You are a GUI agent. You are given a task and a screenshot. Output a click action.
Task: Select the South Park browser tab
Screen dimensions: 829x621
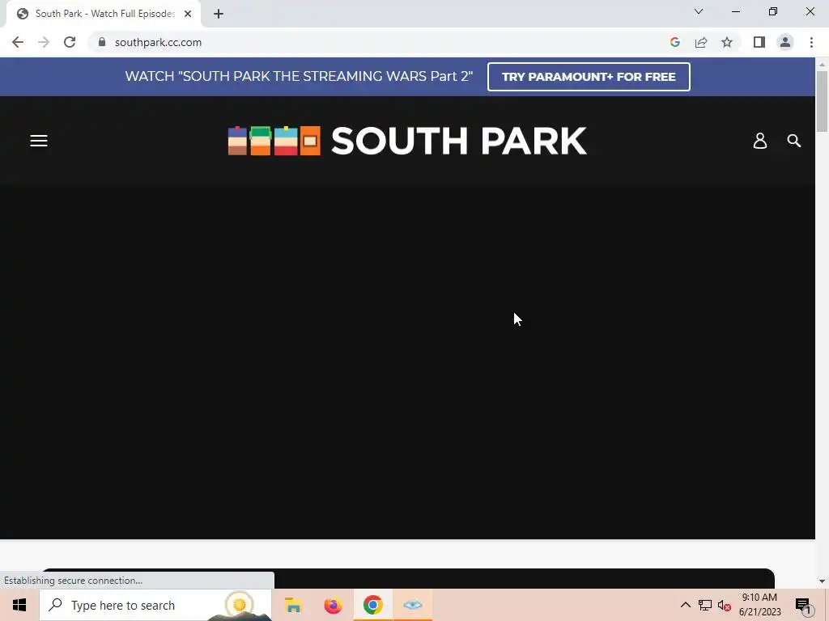(104, 14)
